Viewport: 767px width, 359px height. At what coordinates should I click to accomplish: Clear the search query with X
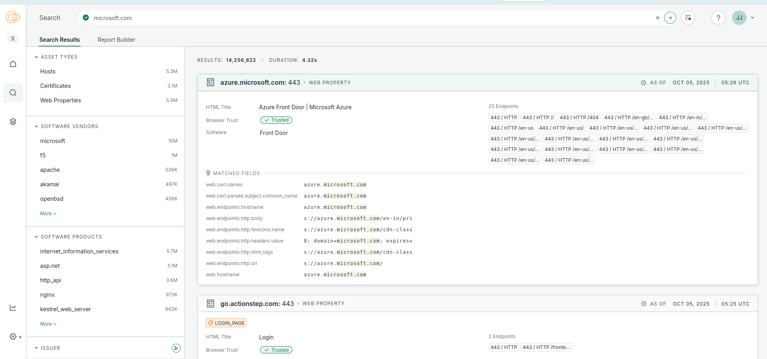[x=657, y=18]
